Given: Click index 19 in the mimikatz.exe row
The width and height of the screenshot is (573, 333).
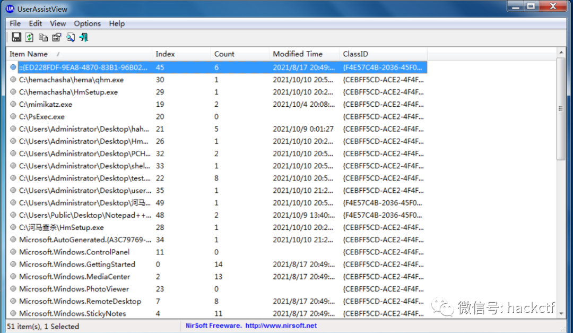Looking at the screenshot, I should (x=160, y=104).
